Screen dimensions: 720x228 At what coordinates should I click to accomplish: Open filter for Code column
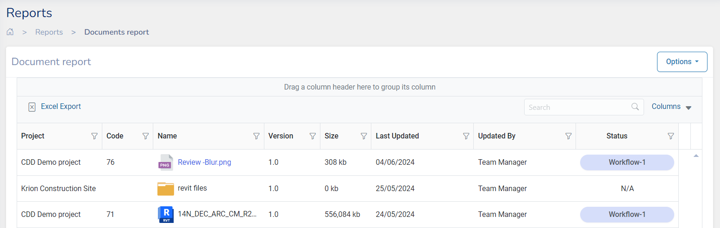(145, 136)
